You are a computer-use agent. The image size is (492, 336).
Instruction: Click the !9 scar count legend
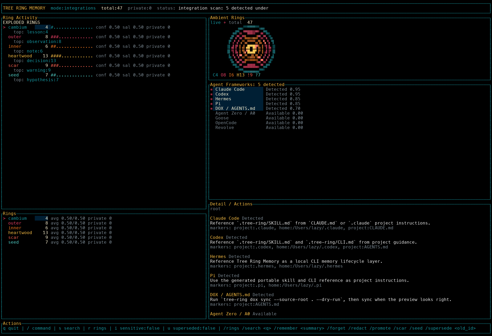click(250, 75)
